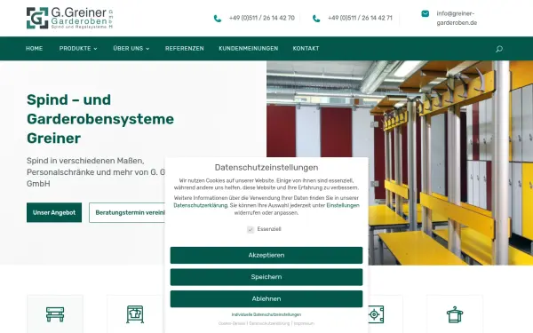Image resolution: width=533 pixels, height=333 pixels.
Task: Click the towel hanger icon card
Action: click(x=455, y=314)
